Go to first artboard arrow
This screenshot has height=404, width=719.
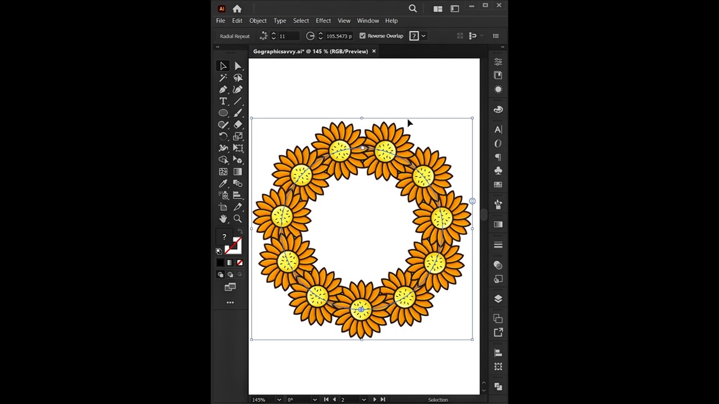326,400
